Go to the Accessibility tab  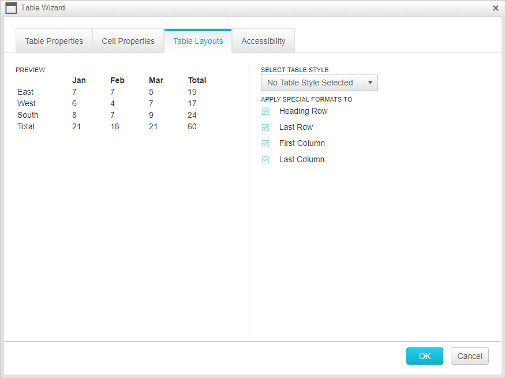(263, 41)
